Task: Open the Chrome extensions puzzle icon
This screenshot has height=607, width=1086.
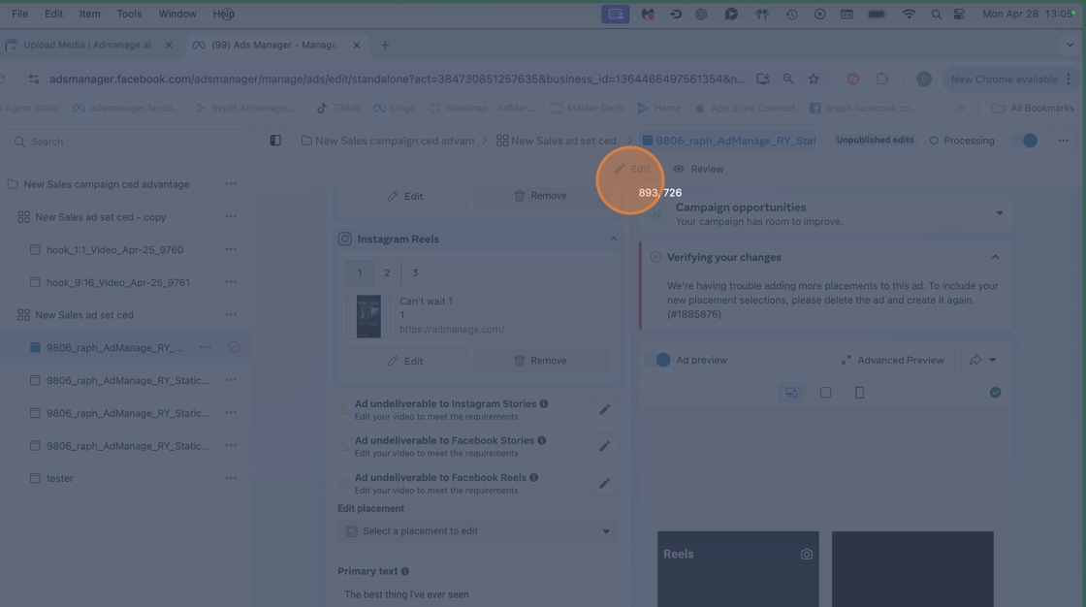Action: pyautogui.click(x=881, y=79)
